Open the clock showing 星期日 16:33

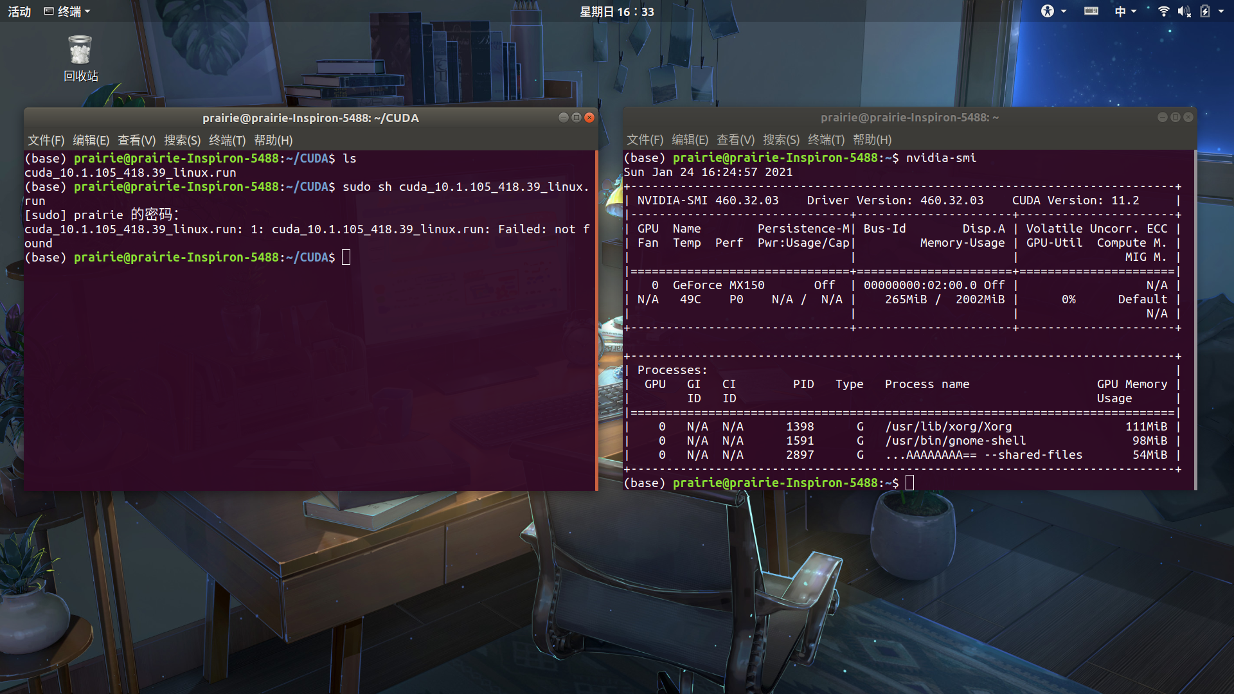616,12
